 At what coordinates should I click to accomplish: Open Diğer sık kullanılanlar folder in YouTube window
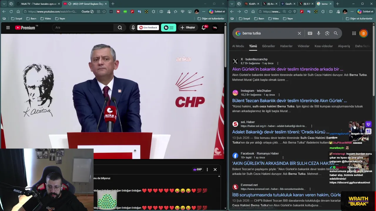(211, 18)
